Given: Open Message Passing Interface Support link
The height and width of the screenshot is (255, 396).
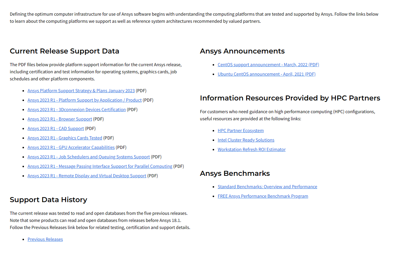Looking at the screenshot, I should pos(100,166).
